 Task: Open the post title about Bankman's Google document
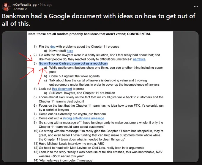pyautogui.click(x=95, y=20)
